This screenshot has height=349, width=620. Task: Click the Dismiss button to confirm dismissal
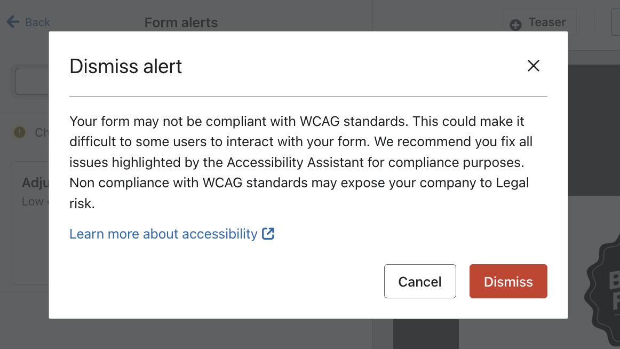coord(508,281)
